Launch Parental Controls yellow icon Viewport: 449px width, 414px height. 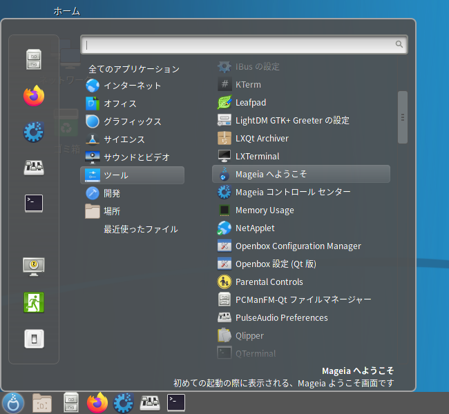[224, 282]
